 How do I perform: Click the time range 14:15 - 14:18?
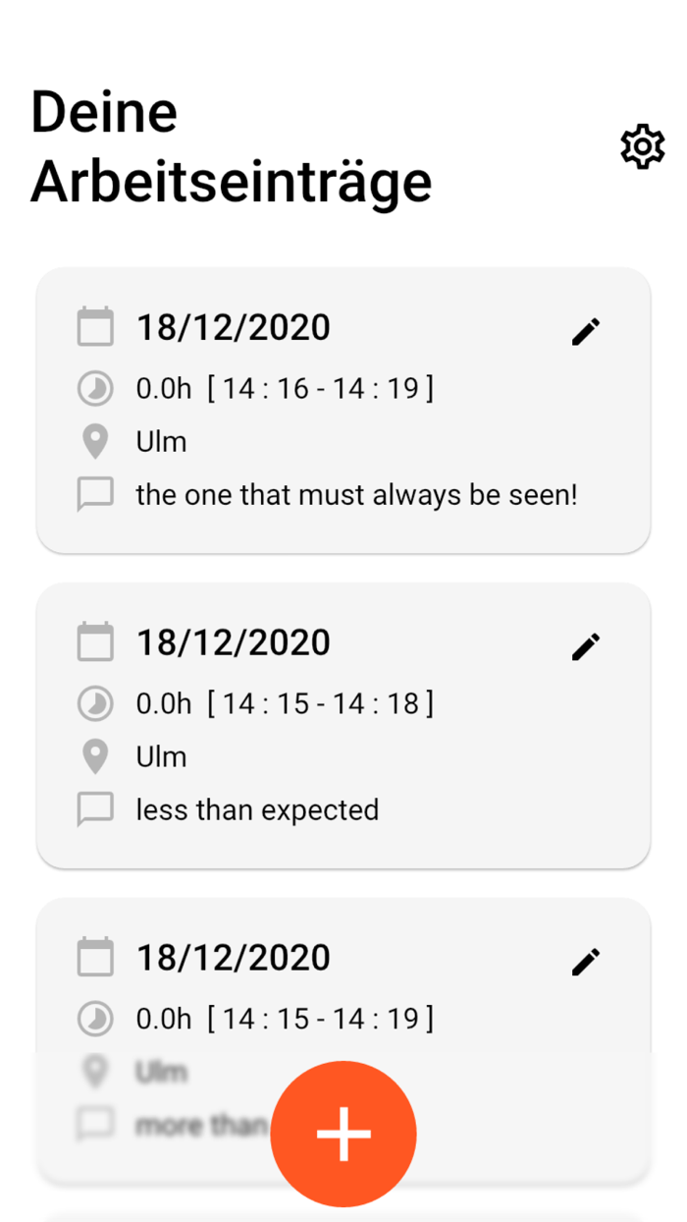(320, 703)
